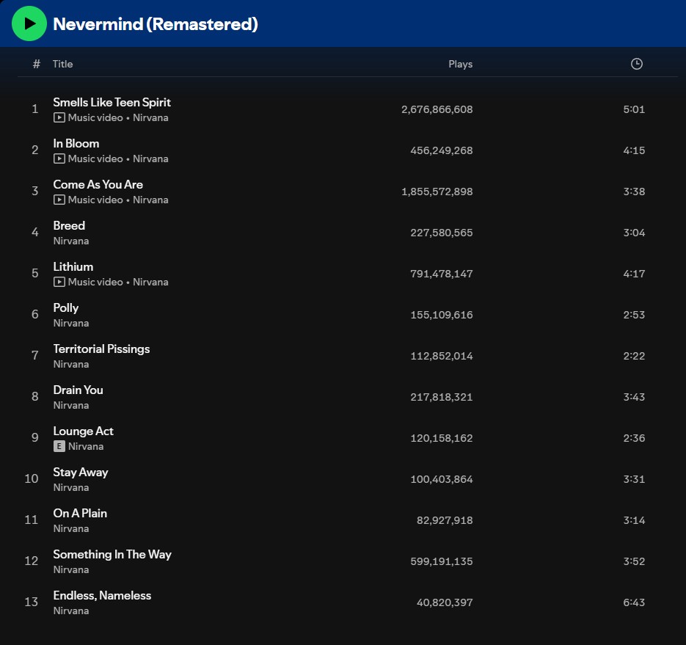
Task: Open the song Lounge Act
Action: tap(83, 431)
